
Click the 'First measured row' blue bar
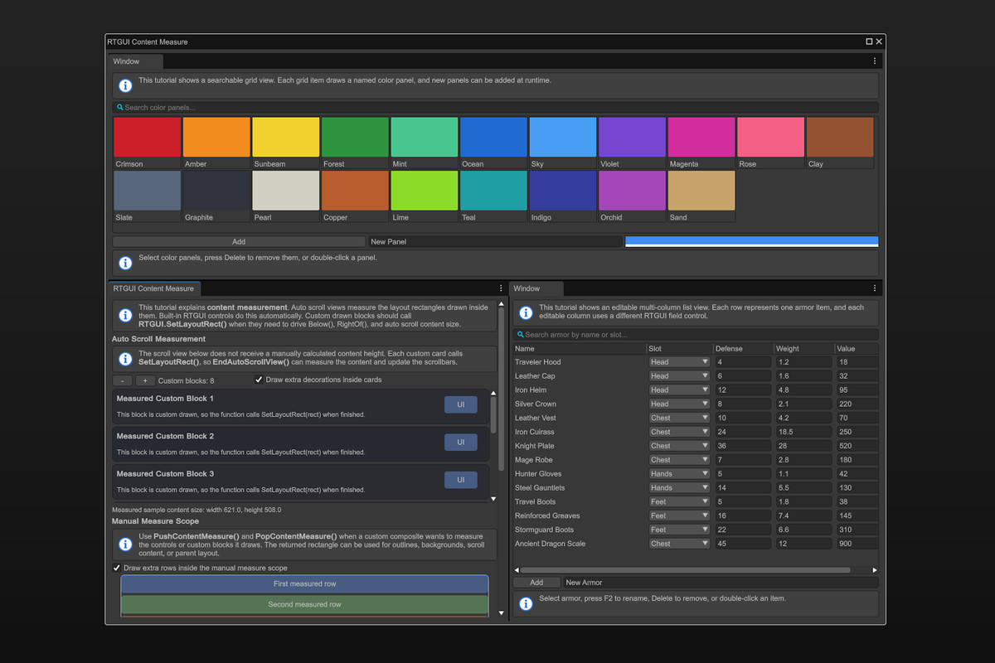[x=304, y=584]
